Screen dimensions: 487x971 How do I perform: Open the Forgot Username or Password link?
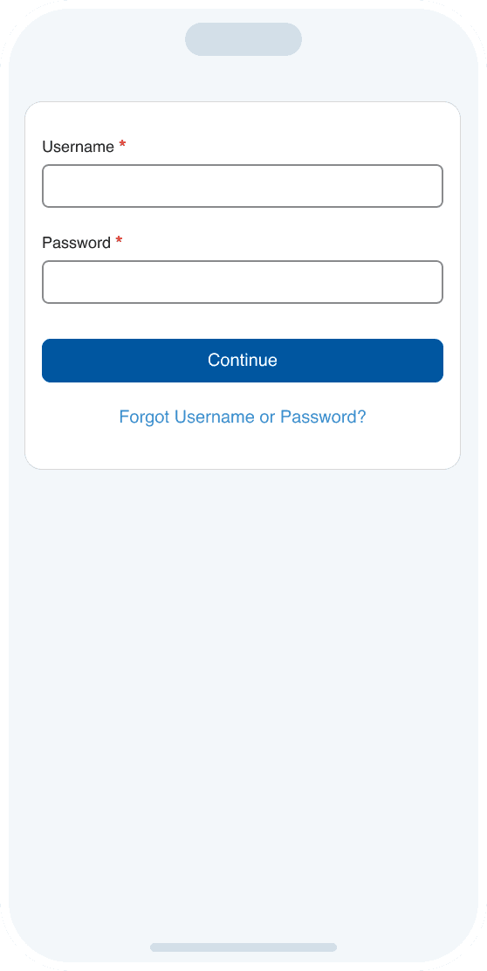click(243, 417)
